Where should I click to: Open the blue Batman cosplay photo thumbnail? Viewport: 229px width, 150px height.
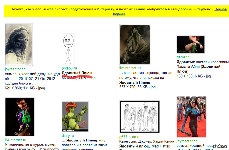(x=191, y=117)
